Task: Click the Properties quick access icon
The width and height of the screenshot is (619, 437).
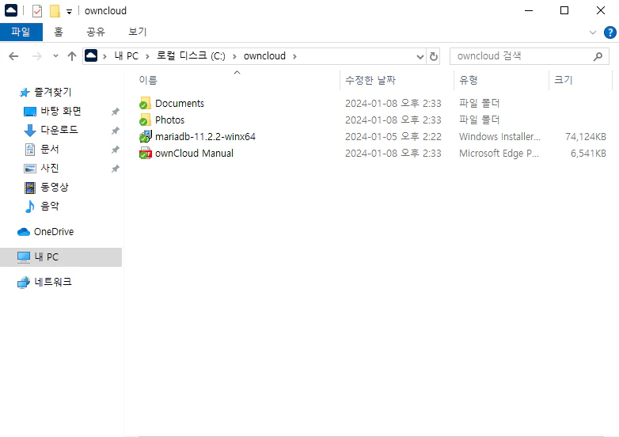Action: (36, 11)
